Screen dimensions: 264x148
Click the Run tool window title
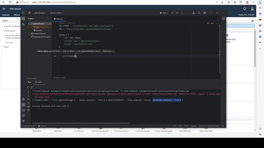(x=29, y=82)
